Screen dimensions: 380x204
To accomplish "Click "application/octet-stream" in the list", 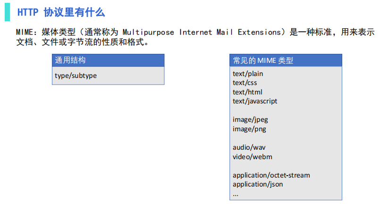I will [x=271, y=175].
